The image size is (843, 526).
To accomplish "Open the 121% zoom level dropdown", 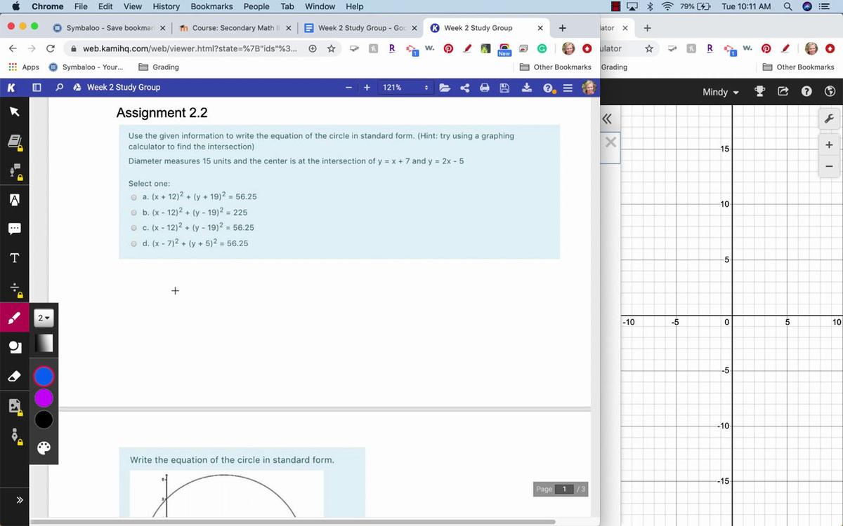I will coord(405,88).
